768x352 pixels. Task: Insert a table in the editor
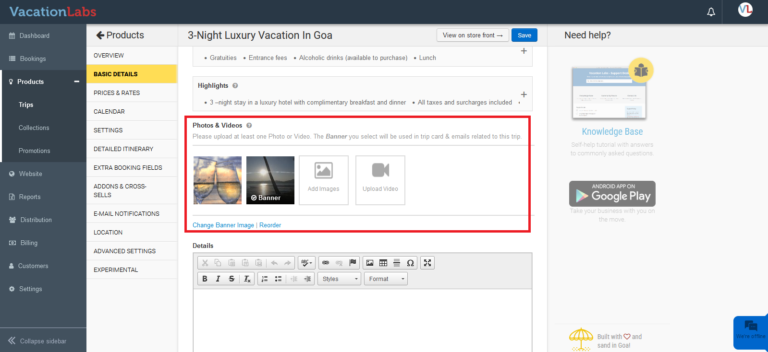click(x=383, y=263)
